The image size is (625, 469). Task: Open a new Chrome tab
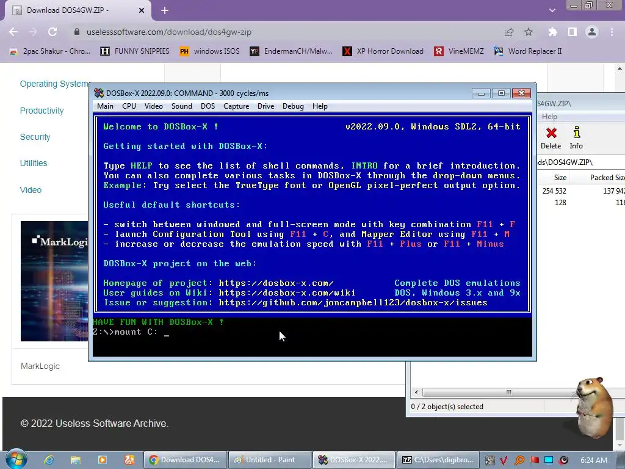(x=165, y=10)
